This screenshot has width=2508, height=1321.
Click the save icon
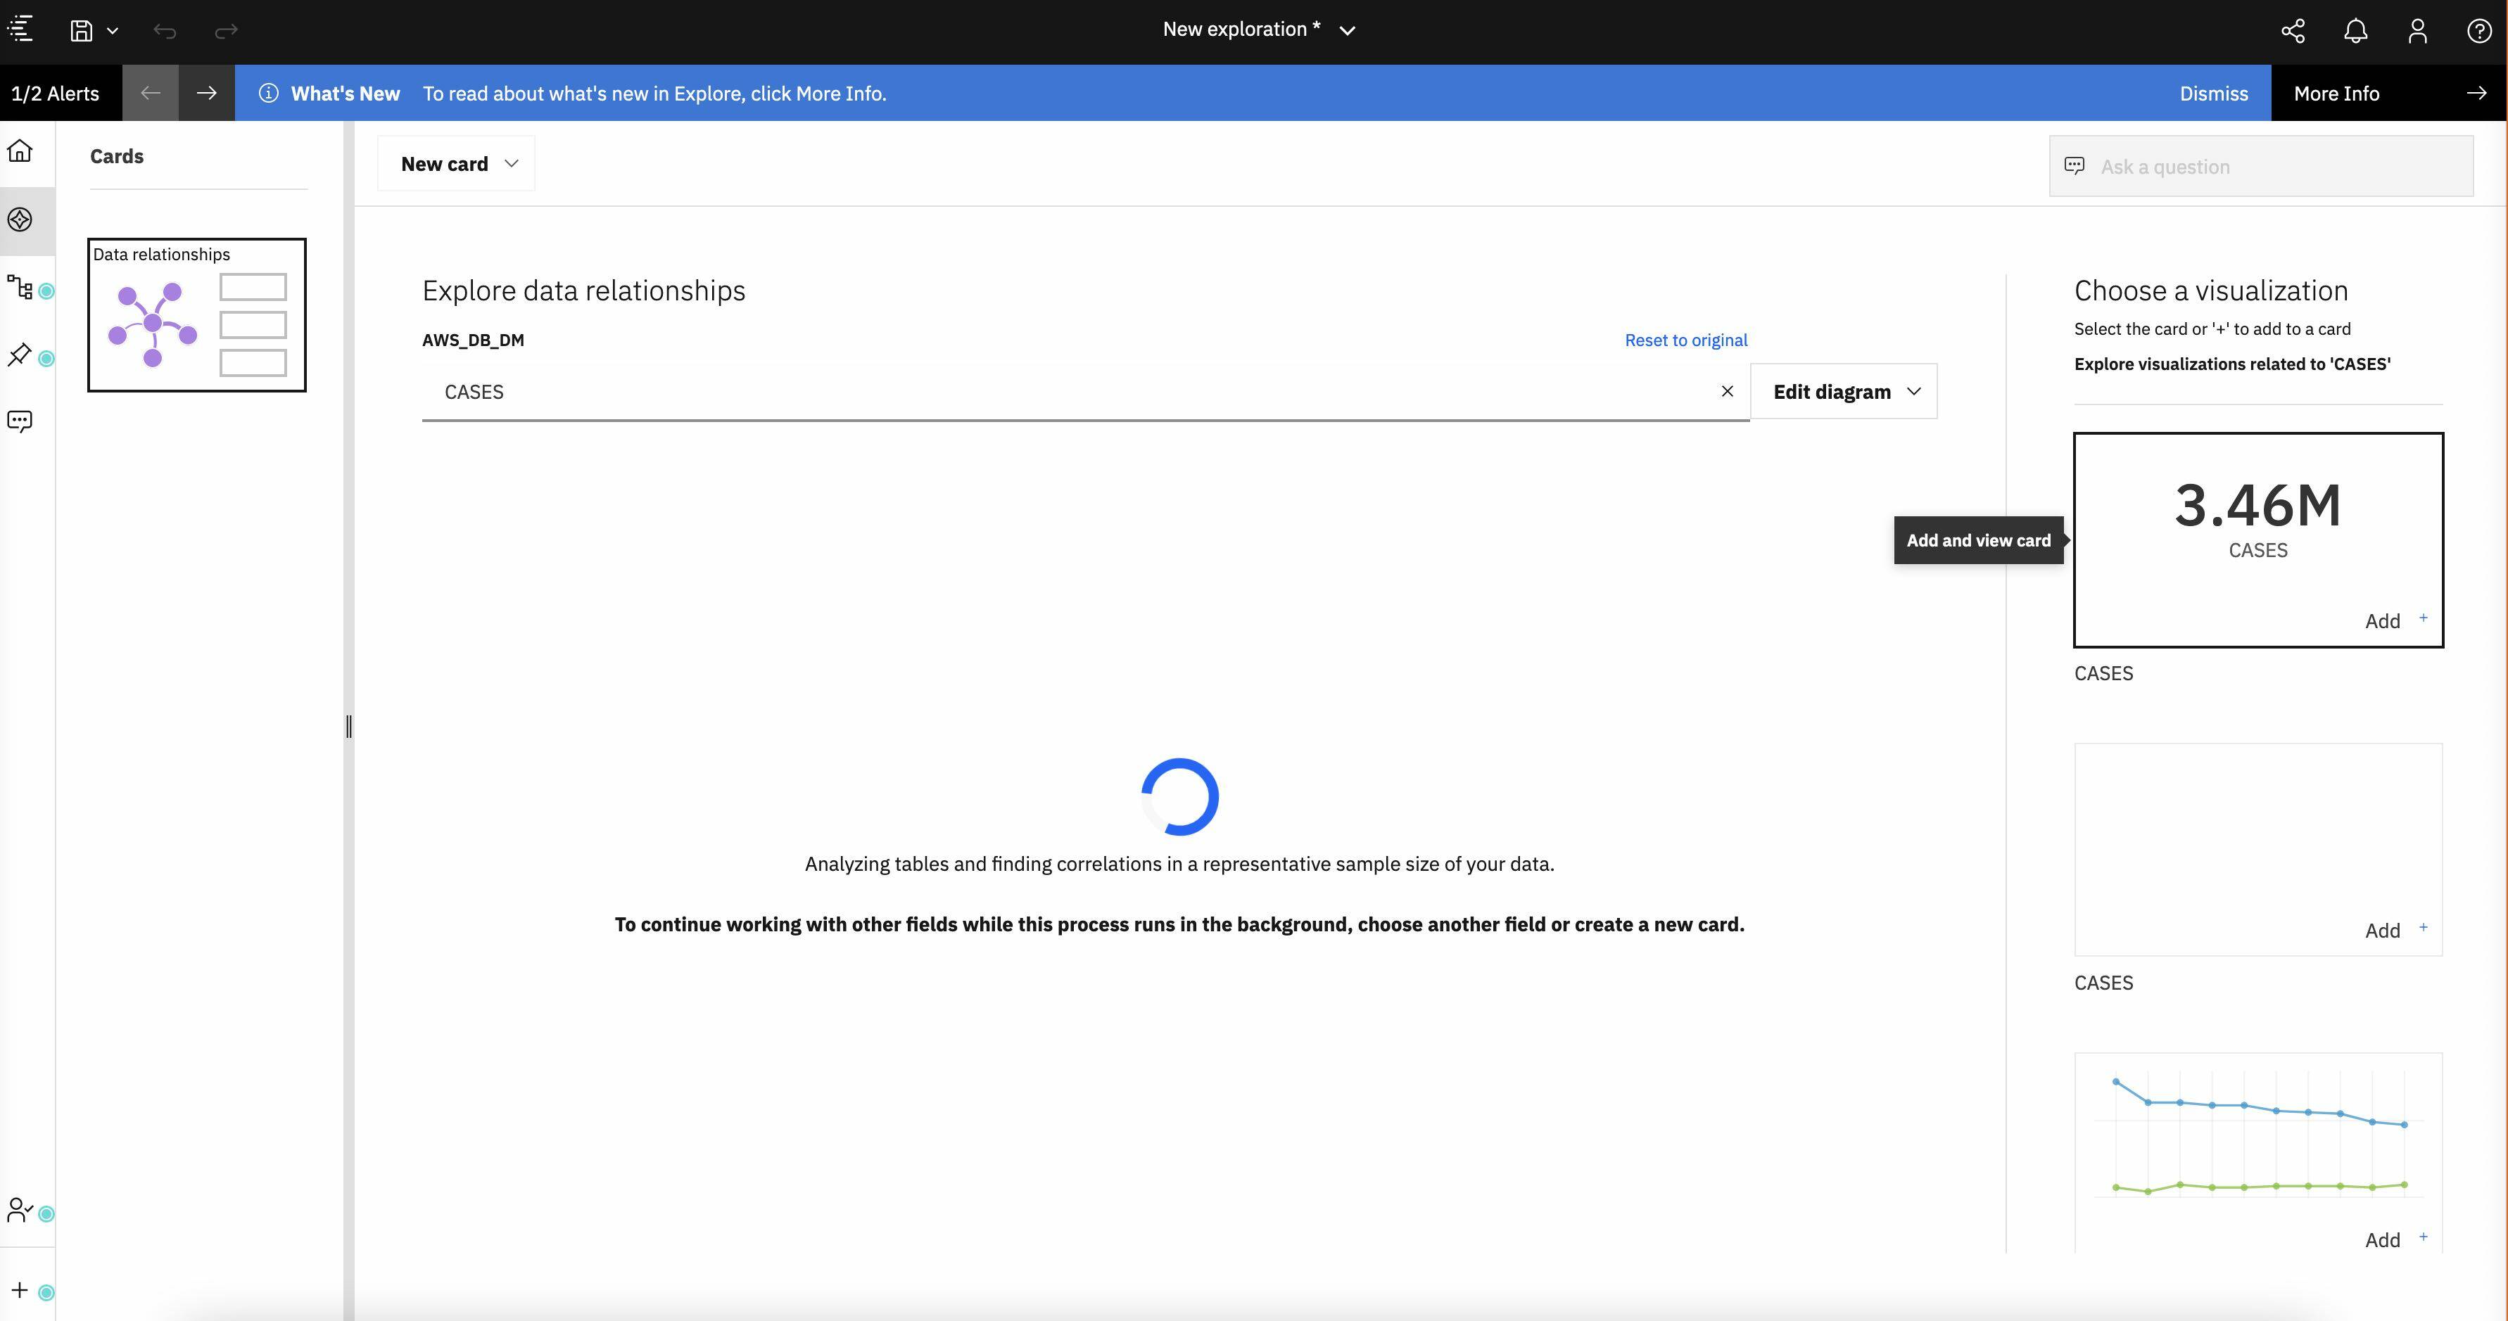tap(81, 30)
